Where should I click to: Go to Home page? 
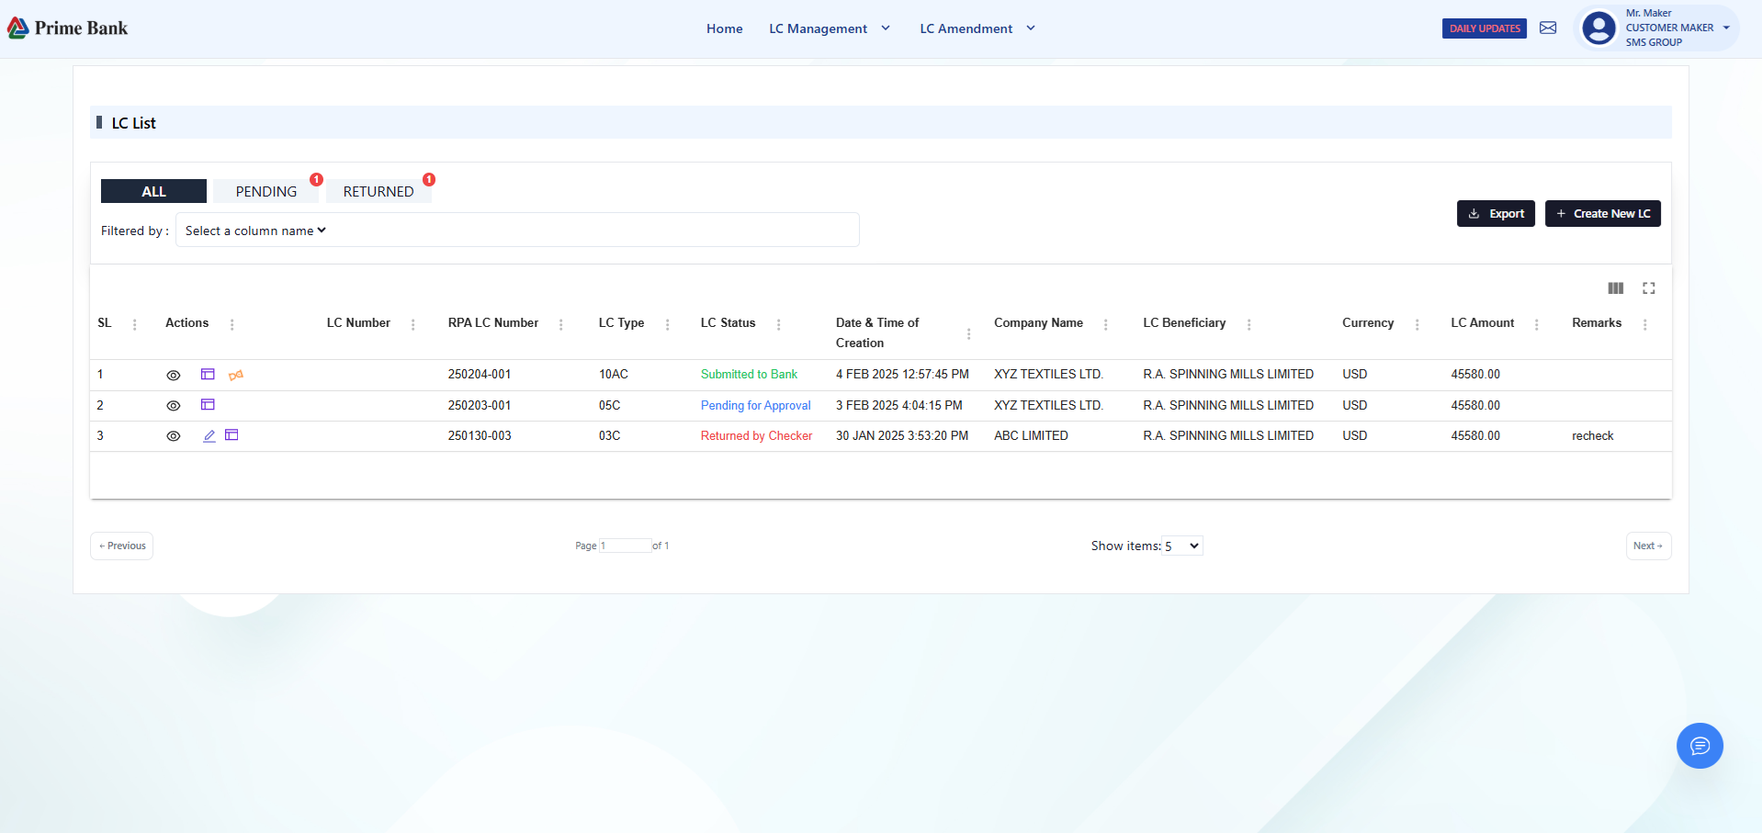click(724, 28)
